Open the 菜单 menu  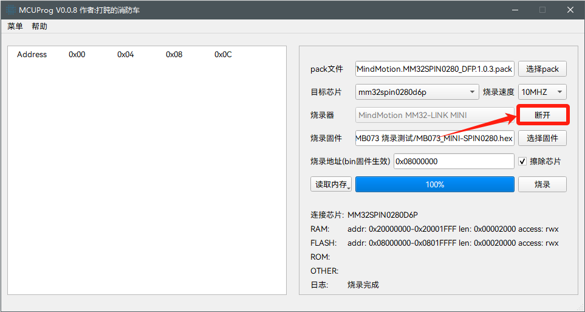[15, 26]
